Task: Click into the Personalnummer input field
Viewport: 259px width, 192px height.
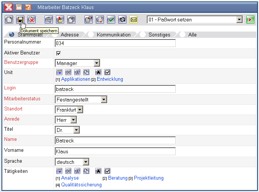Action: pos(115,43)
